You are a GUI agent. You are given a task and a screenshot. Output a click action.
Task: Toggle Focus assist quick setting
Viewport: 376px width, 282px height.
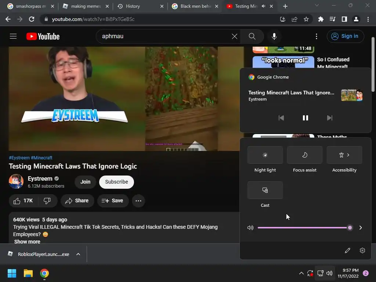(x=304, y=155)
